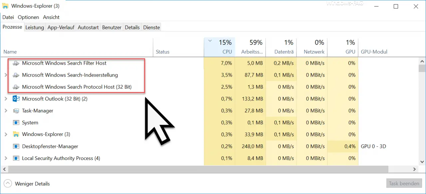Screen dimensions: 426x194
Task: Click the 133,2 MB memory value
Action: pyautogui.click(x=252, y=99)
